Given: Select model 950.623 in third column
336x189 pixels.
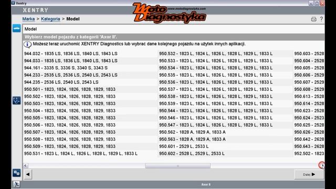Looking at the screenshot, I should tap(309, 111).
